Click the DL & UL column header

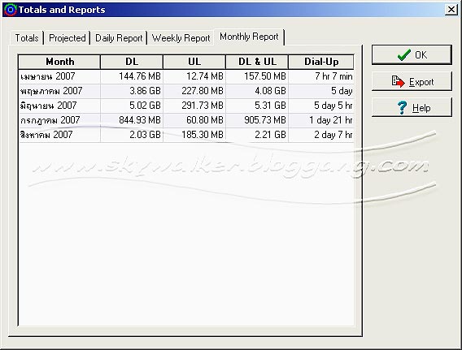coord(257,62)
